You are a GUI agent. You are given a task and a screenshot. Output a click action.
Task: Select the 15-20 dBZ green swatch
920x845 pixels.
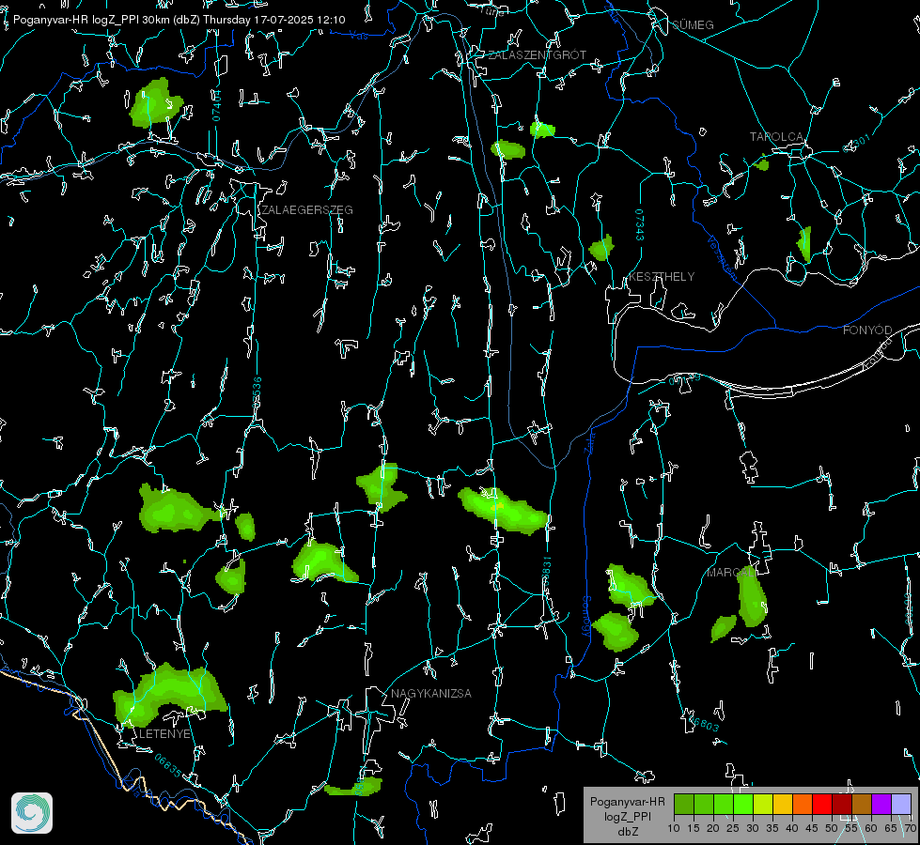pos(704,805)
